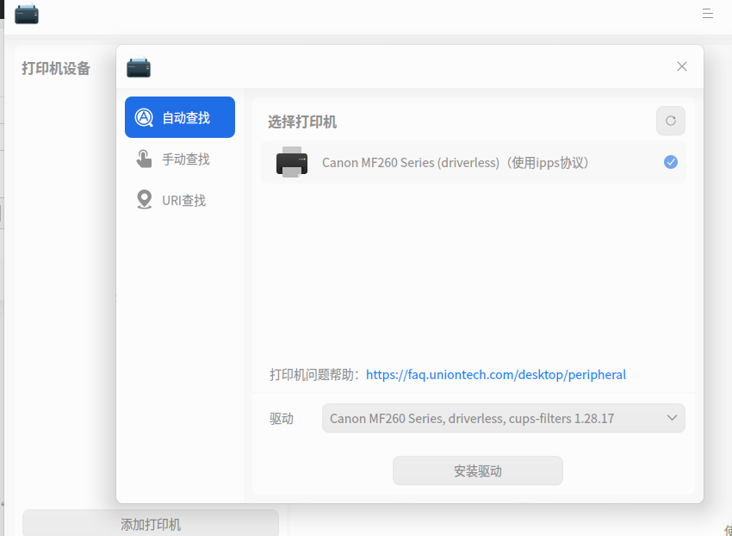Screen dimensions: 732x536
Task: Switch to the 手动查找 tab
Action: click(180, 159)
